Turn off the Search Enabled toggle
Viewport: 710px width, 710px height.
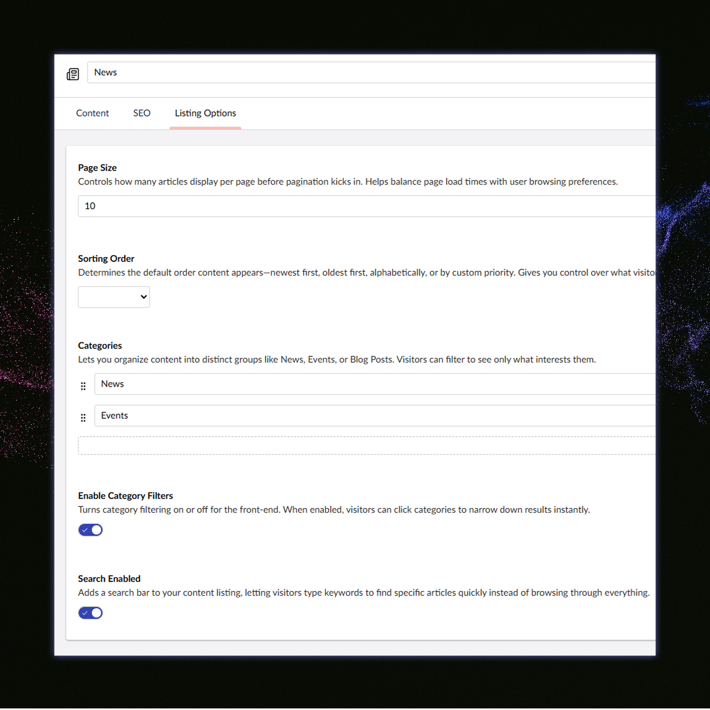point(90,613)
